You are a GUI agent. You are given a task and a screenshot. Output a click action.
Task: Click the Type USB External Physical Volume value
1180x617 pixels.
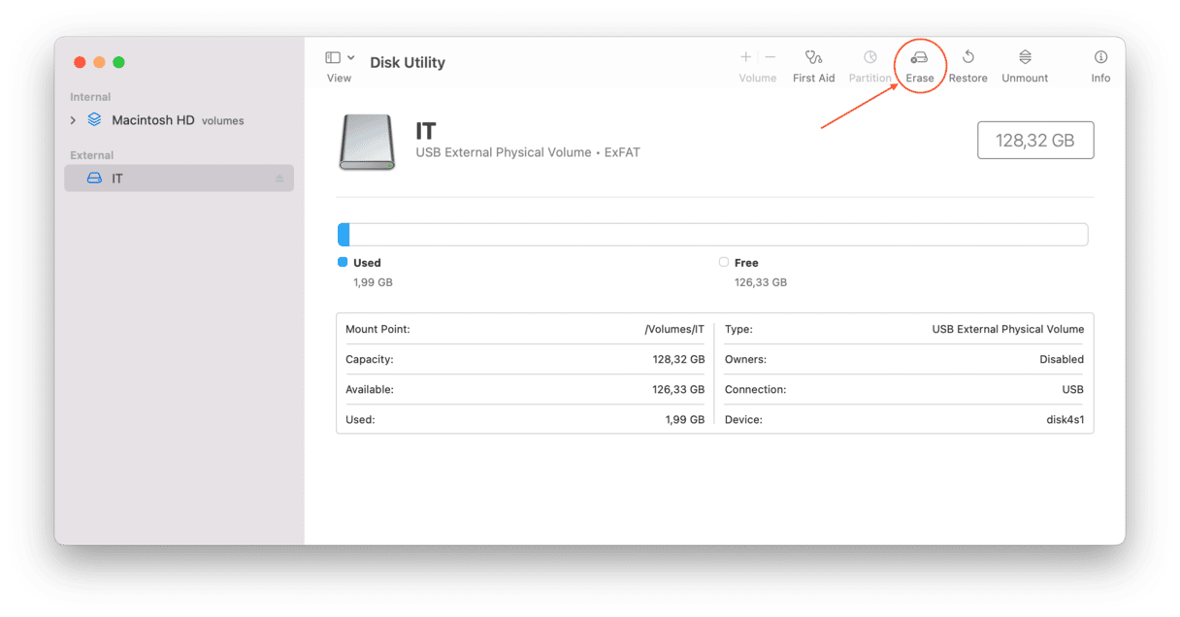1008,329
